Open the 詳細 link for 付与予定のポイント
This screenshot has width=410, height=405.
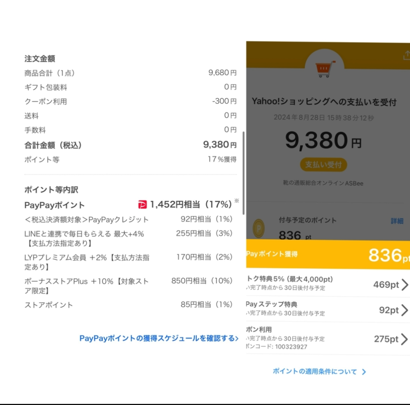[x=397, y=220]
